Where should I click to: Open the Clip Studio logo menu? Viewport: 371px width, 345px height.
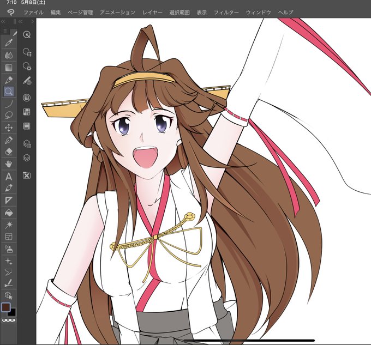tap(10, 13)
